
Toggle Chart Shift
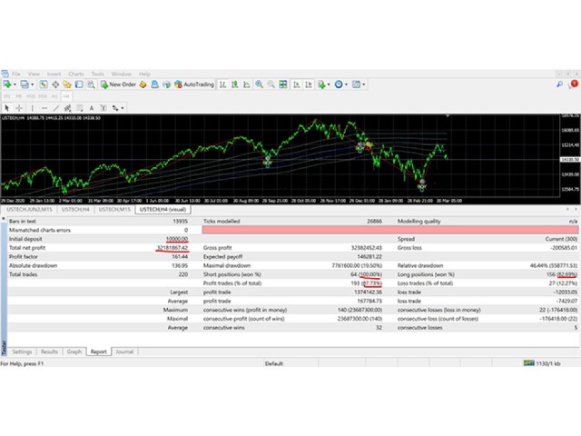[309, 84]
